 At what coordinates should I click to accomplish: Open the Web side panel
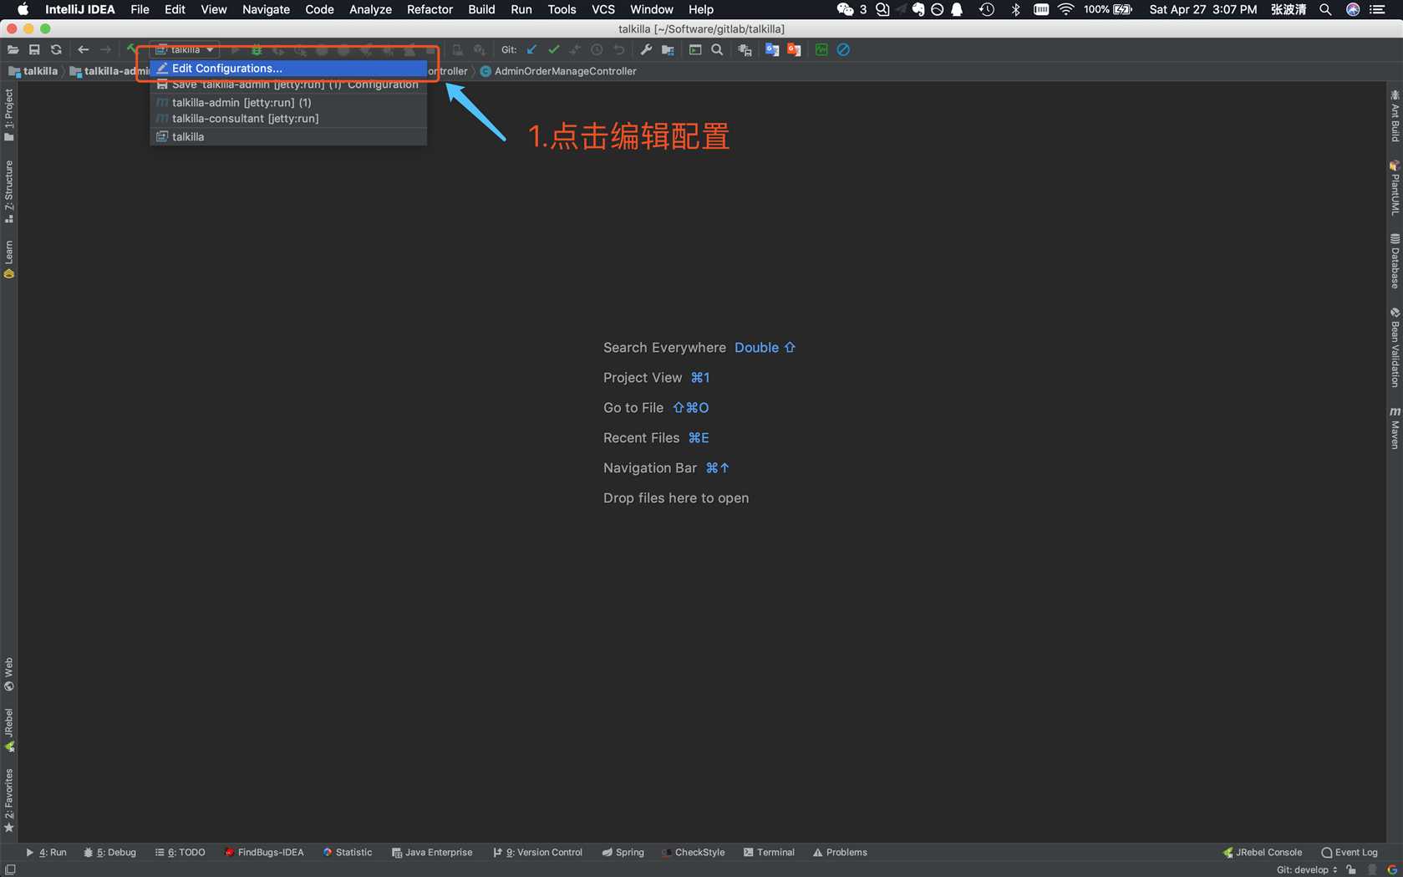point(9,674)
